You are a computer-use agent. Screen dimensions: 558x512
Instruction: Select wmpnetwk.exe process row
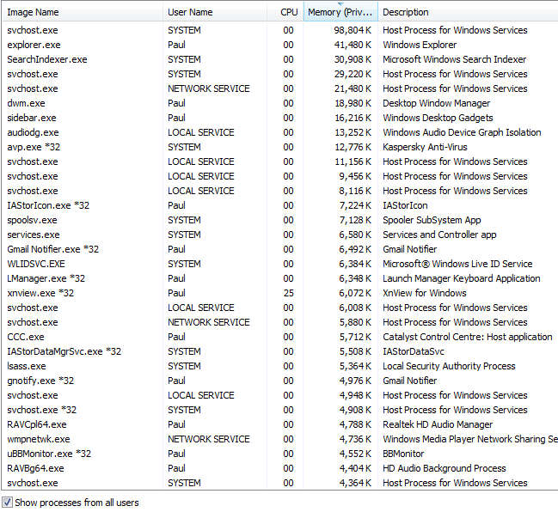coord(279,439)
